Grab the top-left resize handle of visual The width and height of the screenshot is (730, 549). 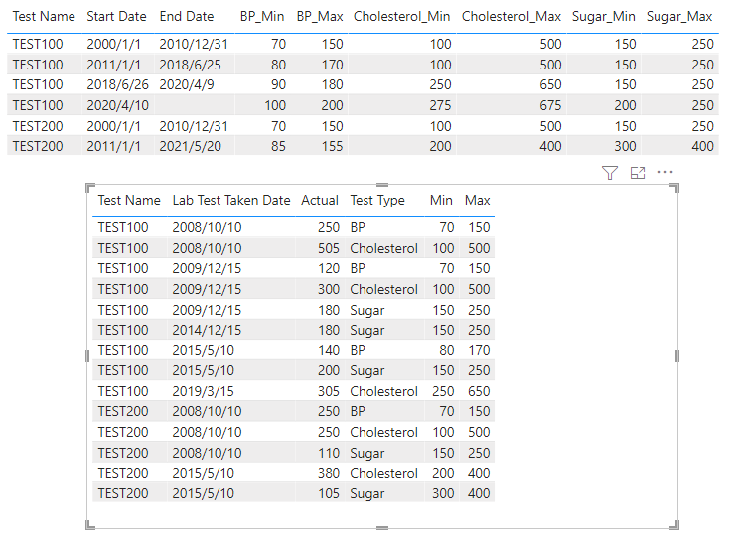(x=90, y=188)
